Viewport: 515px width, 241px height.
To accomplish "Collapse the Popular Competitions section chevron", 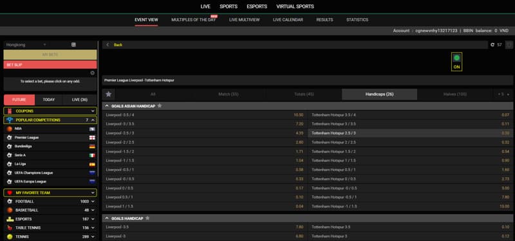I will pyautogui.click(x=93, y=120).
